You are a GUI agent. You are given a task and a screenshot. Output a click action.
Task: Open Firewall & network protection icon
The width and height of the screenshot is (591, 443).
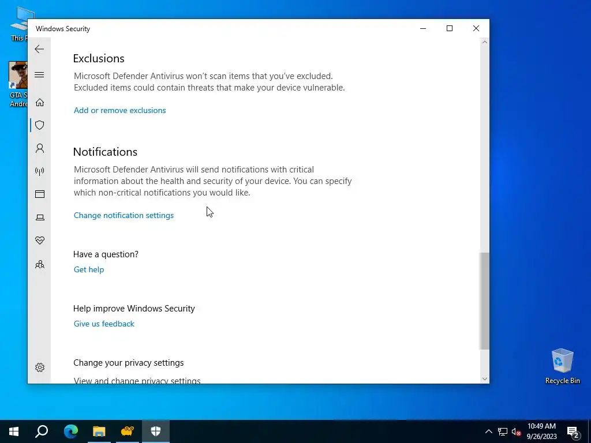(40, 171)
